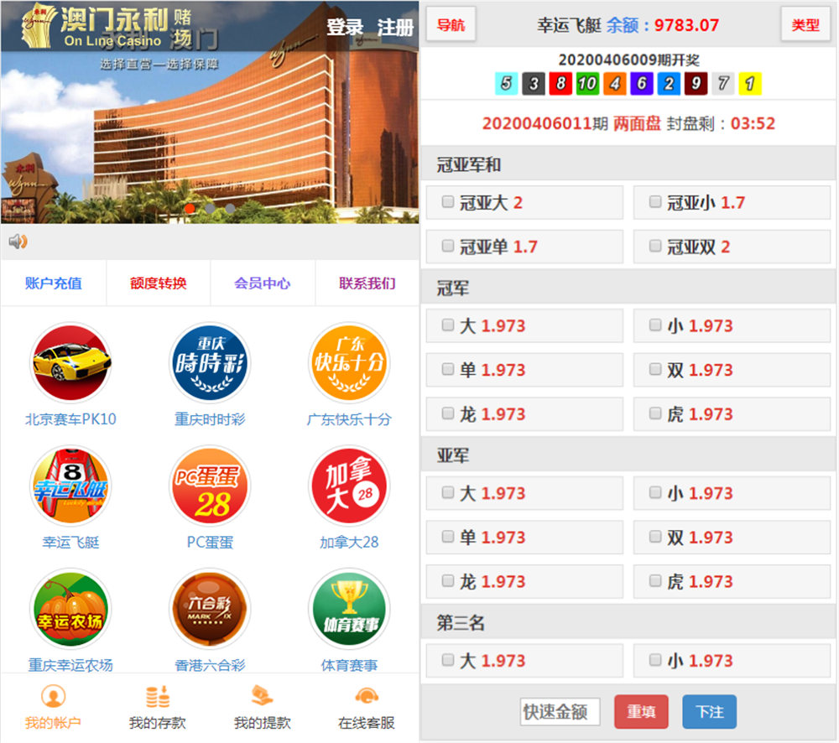
Task: Select the PC蛋蛋 28 game icon
Action: tap(210, 486)
